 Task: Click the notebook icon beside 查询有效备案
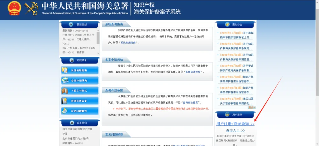pyautogui.click(x=65, y=101)
